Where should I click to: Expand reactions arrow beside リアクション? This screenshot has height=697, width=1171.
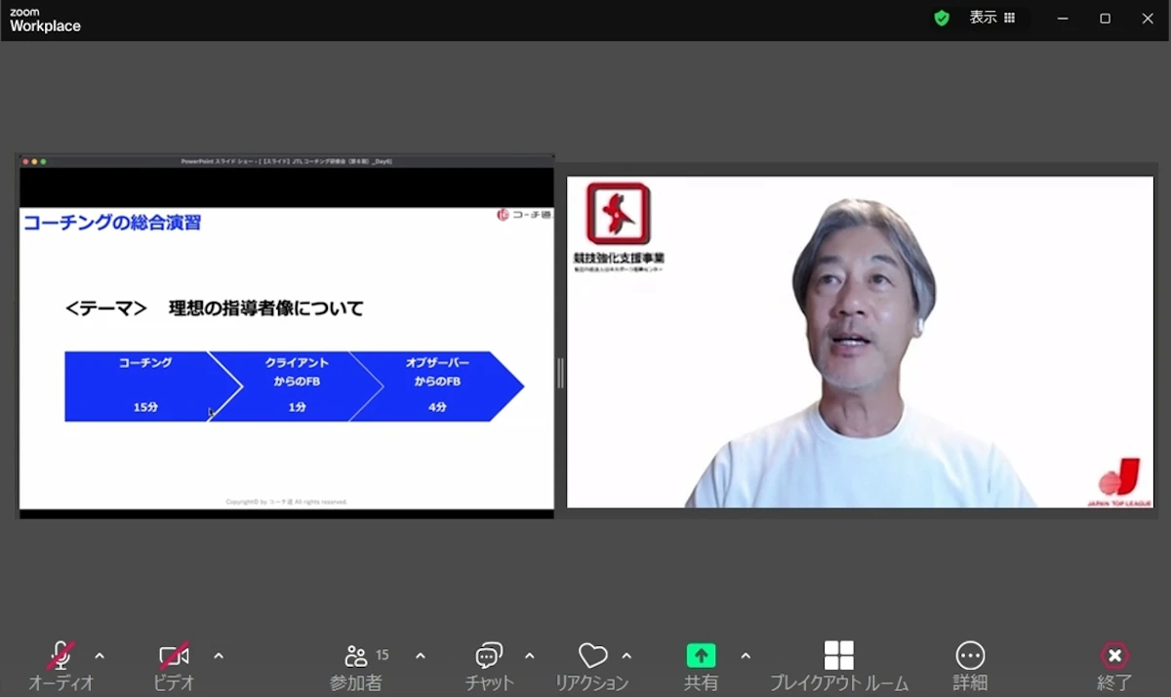626,656
